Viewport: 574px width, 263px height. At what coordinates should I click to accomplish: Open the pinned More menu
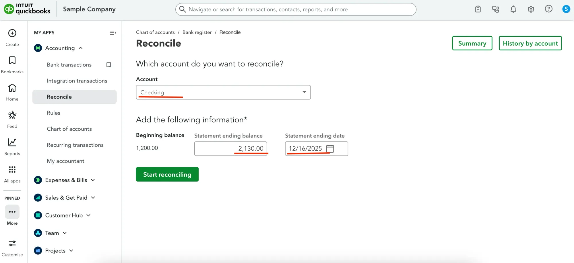coord(12,212)
